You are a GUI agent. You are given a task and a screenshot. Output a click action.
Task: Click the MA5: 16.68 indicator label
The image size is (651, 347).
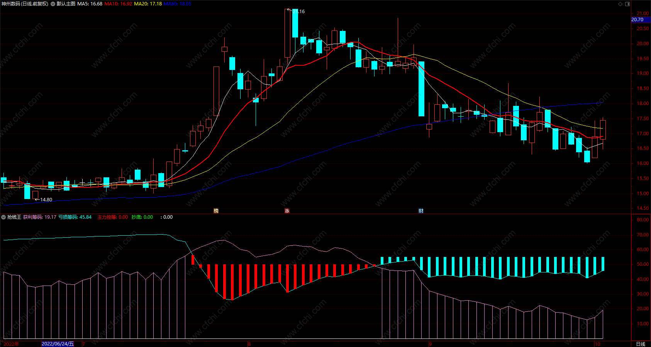pos(90,4)
